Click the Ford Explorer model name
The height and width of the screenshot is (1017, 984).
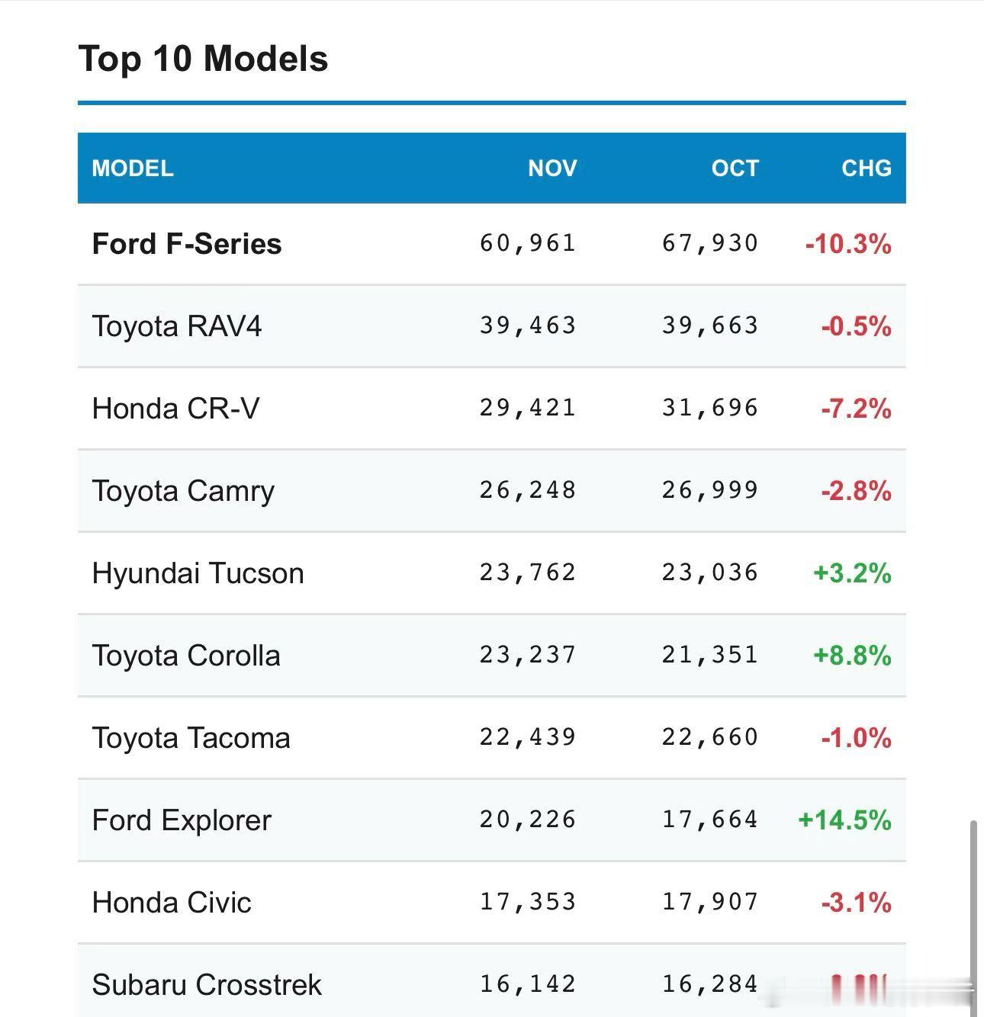click(x=182, y=820)
